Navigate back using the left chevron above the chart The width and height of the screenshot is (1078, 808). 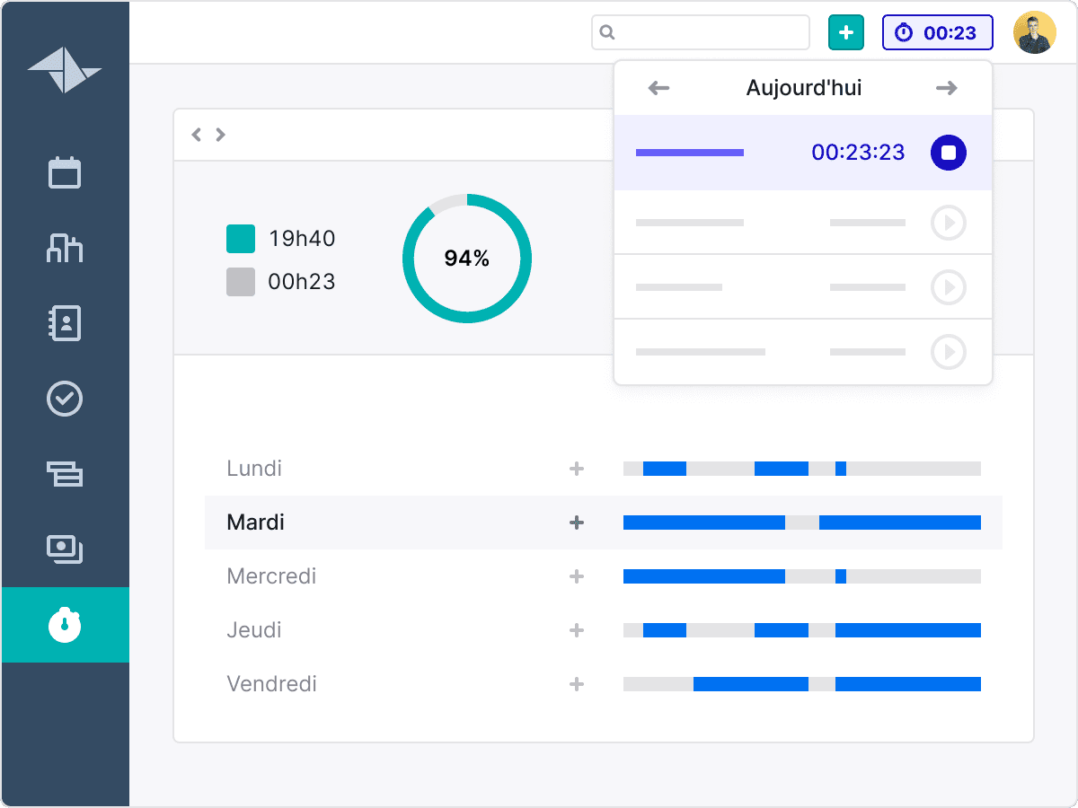coord(196,134)
